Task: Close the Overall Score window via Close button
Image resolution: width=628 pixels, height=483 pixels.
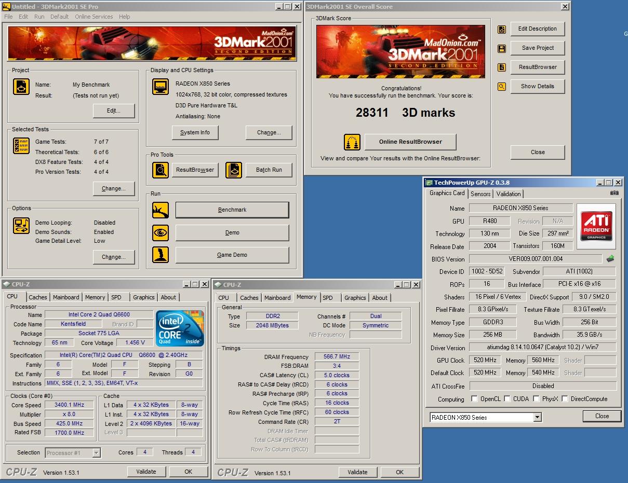Action: (538, 153)
